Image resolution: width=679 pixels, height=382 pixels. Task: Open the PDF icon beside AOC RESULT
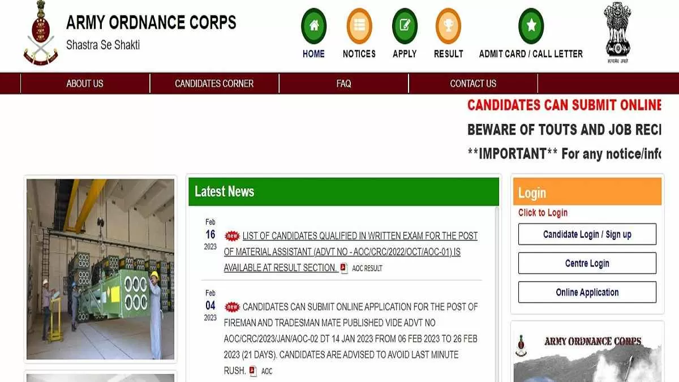tap(344, 268)
